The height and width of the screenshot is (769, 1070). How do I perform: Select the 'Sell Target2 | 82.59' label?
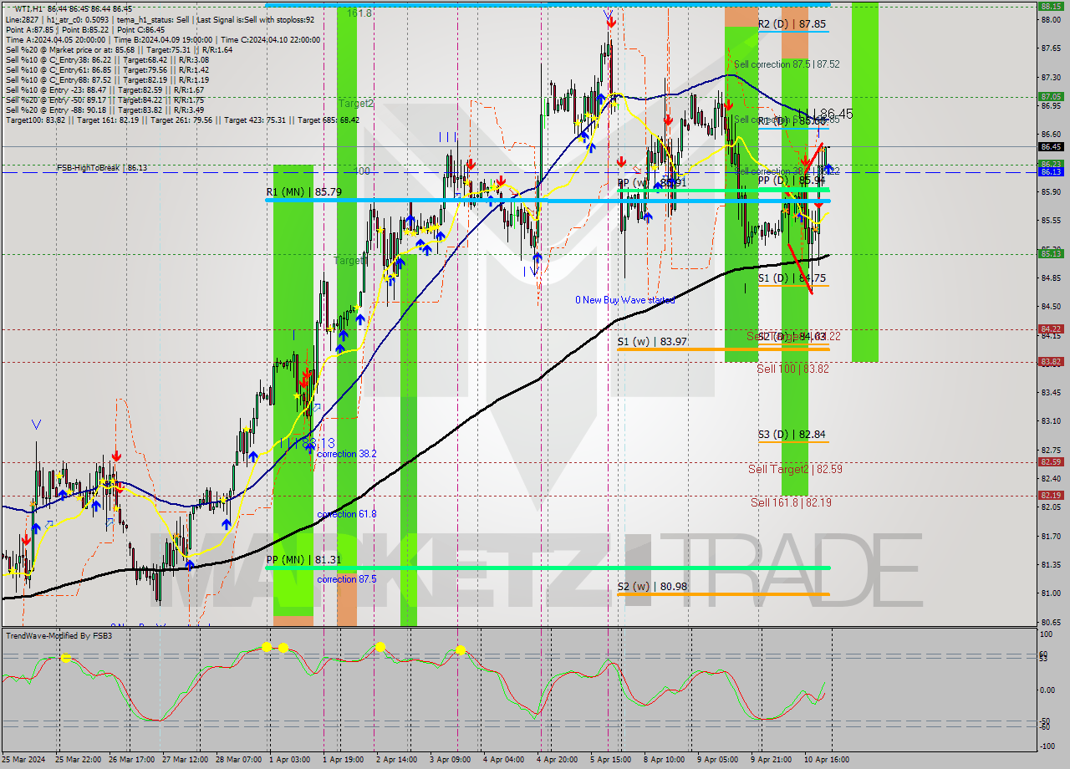coord(795,469)
